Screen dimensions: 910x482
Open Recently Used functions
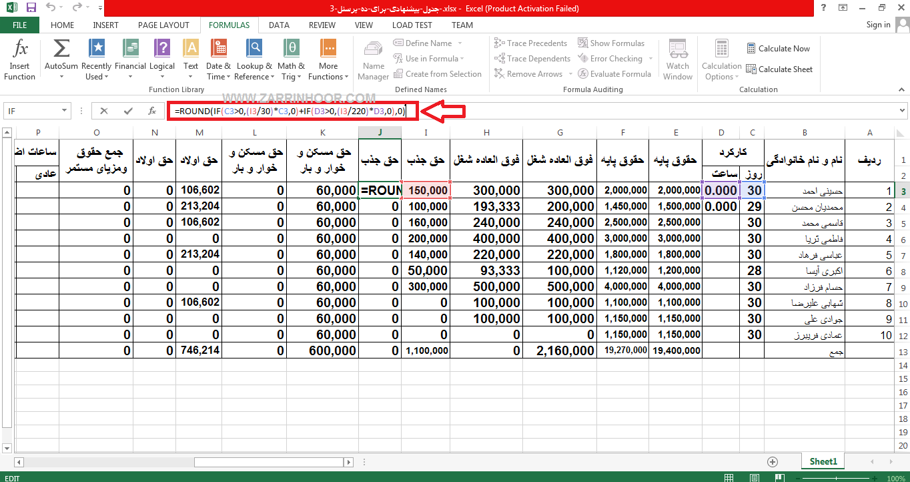click(x=97, y=59)
